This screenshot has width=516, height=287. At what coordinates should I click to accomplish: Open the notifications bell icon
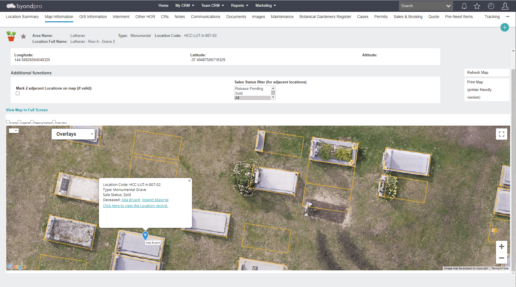464,6
